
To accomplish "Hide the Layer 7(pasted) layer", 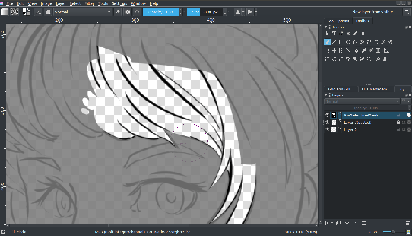I will (x=327, y=122).
